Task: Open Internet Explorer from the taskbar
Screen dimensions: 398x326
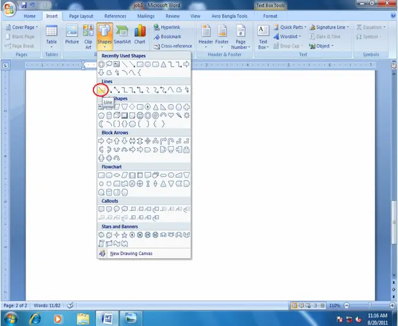Action: (35, 319)
